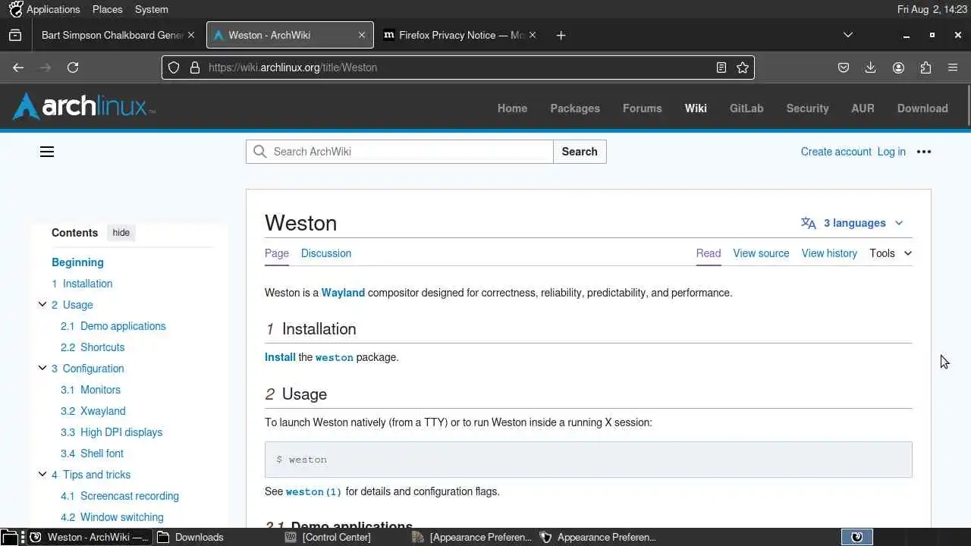The image size is (971, 546).
Task: Close the Firefox Privacy Notice tab
Action: [533, 35]
